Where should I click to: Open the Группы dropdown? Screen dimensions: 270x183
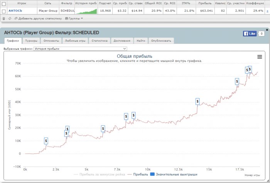point(74,18)
